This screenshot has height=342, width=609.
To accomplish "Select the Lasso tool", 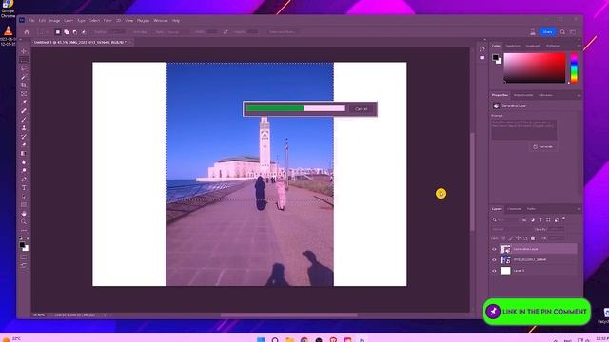I will [x=24, y=68].
